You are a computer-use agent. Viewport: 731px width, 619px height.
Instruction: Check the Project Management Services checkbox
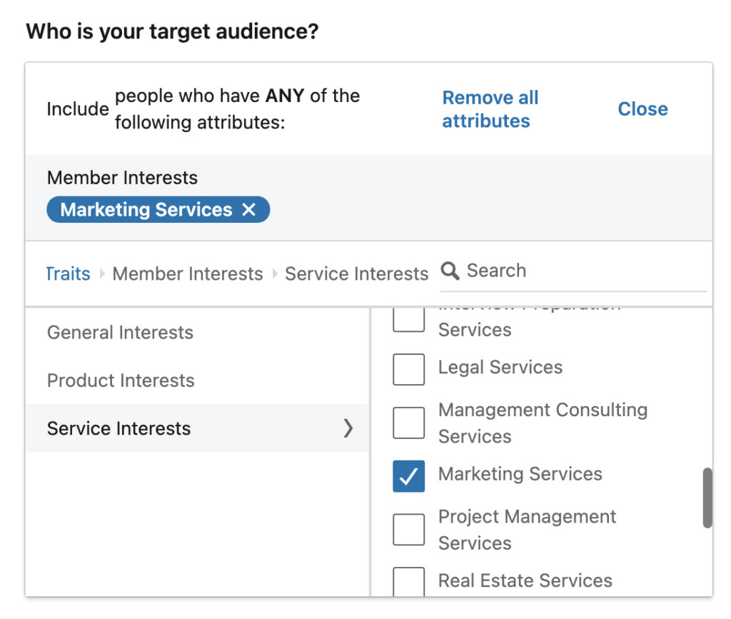pyautogui.click(x=408, y=528)
